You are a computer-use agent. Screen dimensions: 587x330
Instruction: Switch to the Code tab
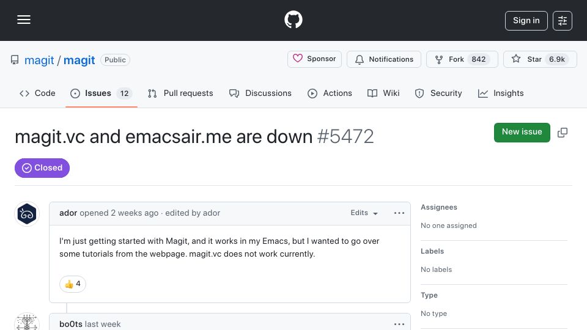click(37, 93)
